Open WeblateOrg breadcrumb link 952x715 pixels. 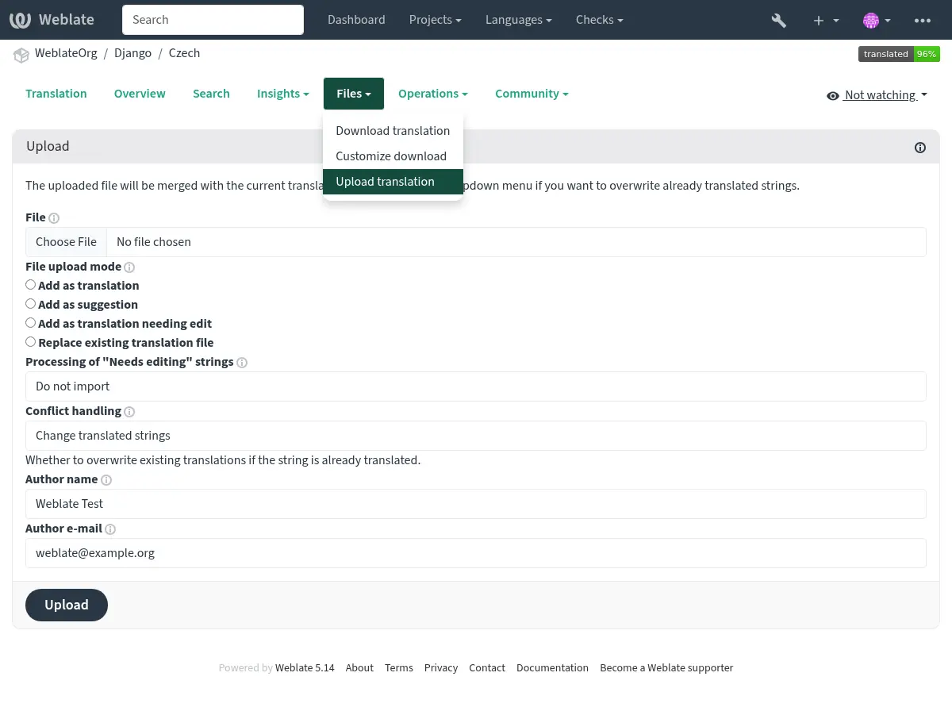click(x=66, y=53)
